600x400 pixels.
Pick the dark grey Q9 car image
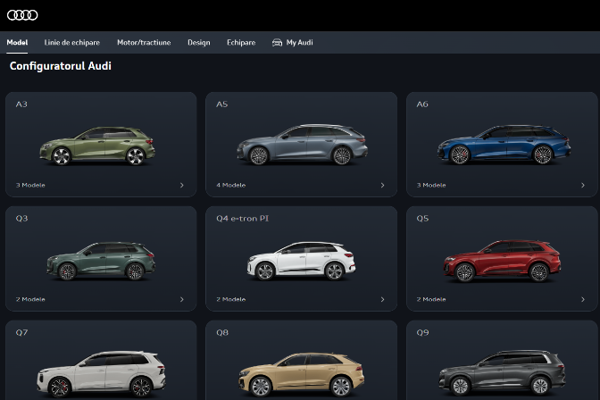(502, 373)
